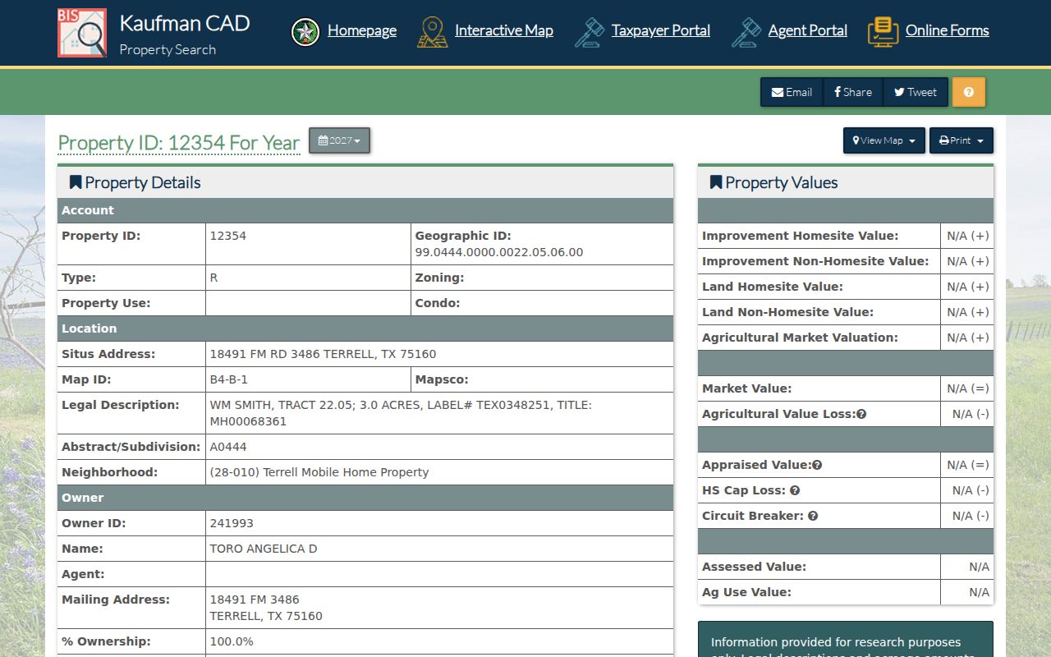The width and height of the screenshot is (1051, 657).
Task: Click the BIS Kaufman CAD logo
Action: pyautogui.click(x=82, y=33)
